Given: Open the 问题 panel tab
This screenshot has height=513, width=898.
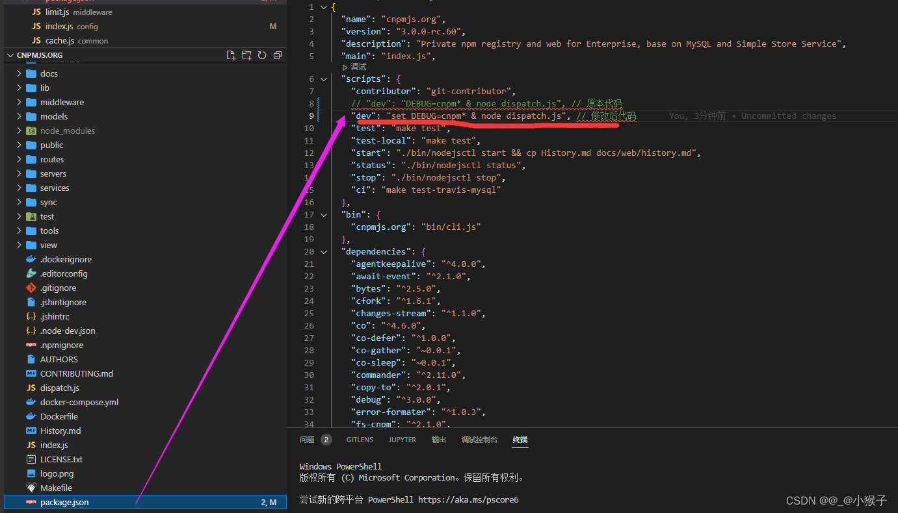Looking at the screenshot, I should [x=307, y=440].
